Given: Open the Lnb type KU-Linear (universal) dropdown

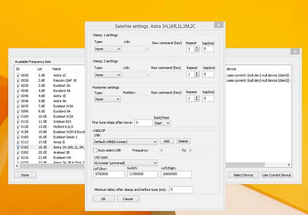Looking at the screenshot, I should [125, 163].
